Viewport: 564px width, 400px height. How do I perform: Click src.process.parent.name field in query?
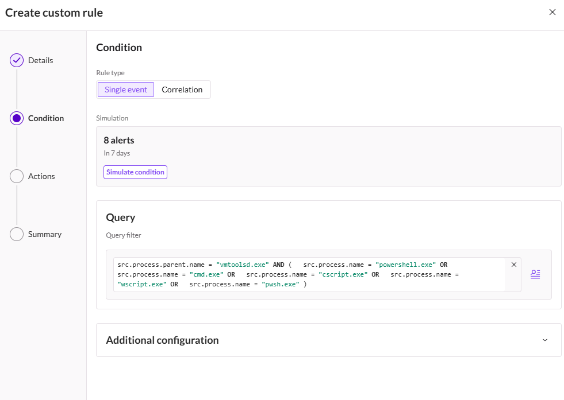click(x=161, y=265)
